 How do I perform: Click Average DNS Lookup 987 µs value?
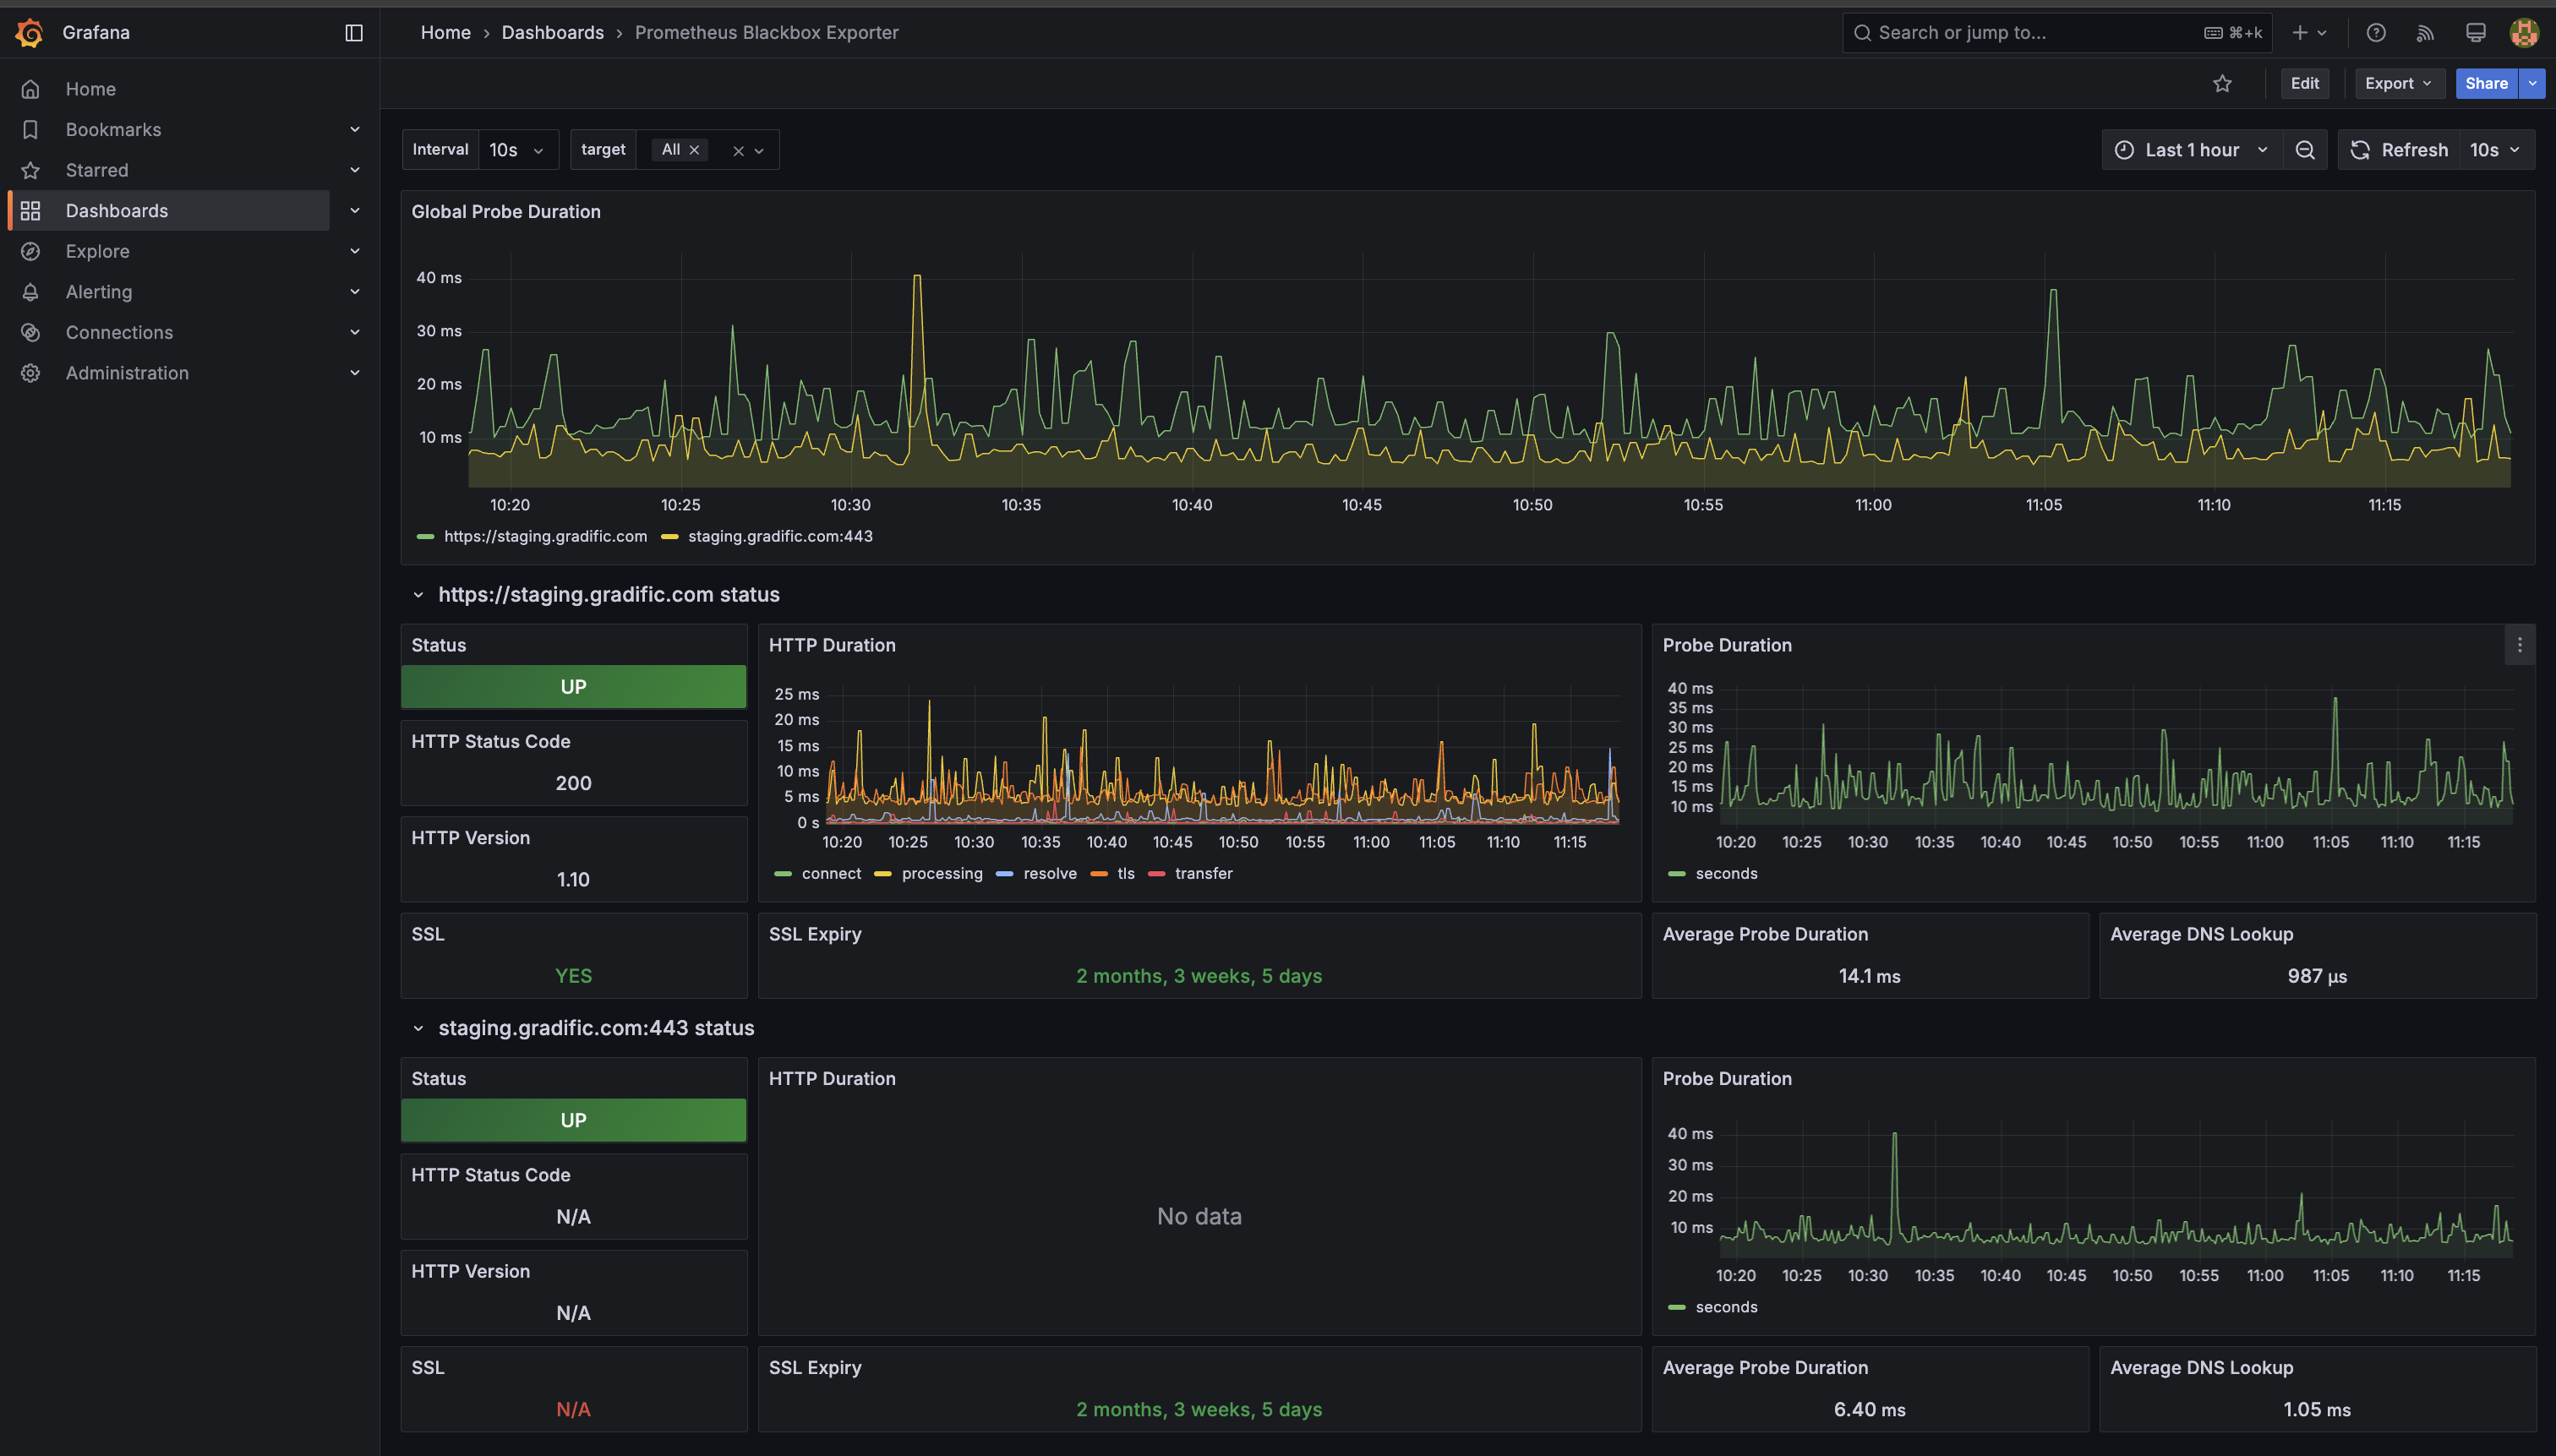(2317, 977)
